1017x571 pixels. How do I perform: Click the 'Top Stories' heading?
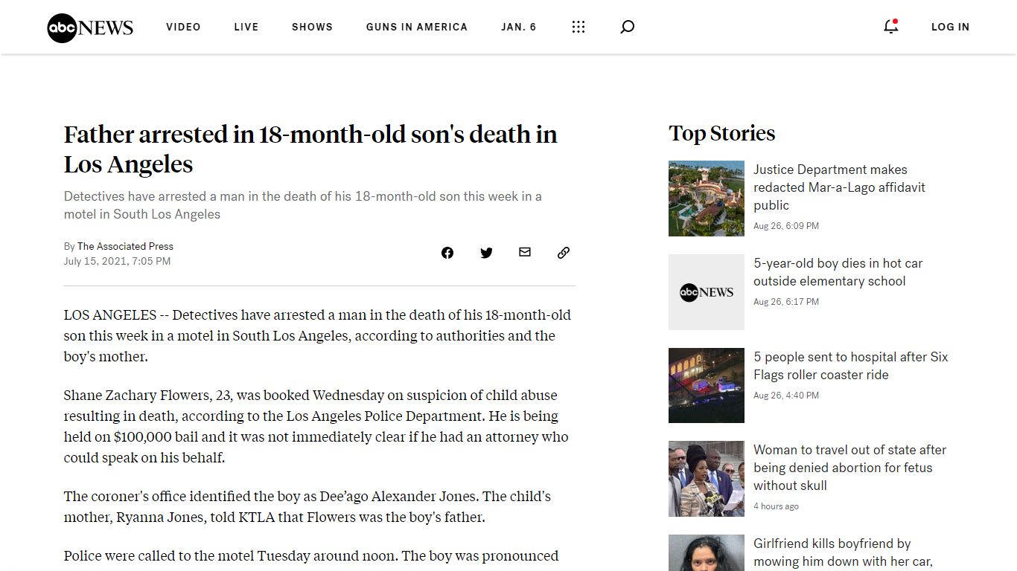click(721, 133)
